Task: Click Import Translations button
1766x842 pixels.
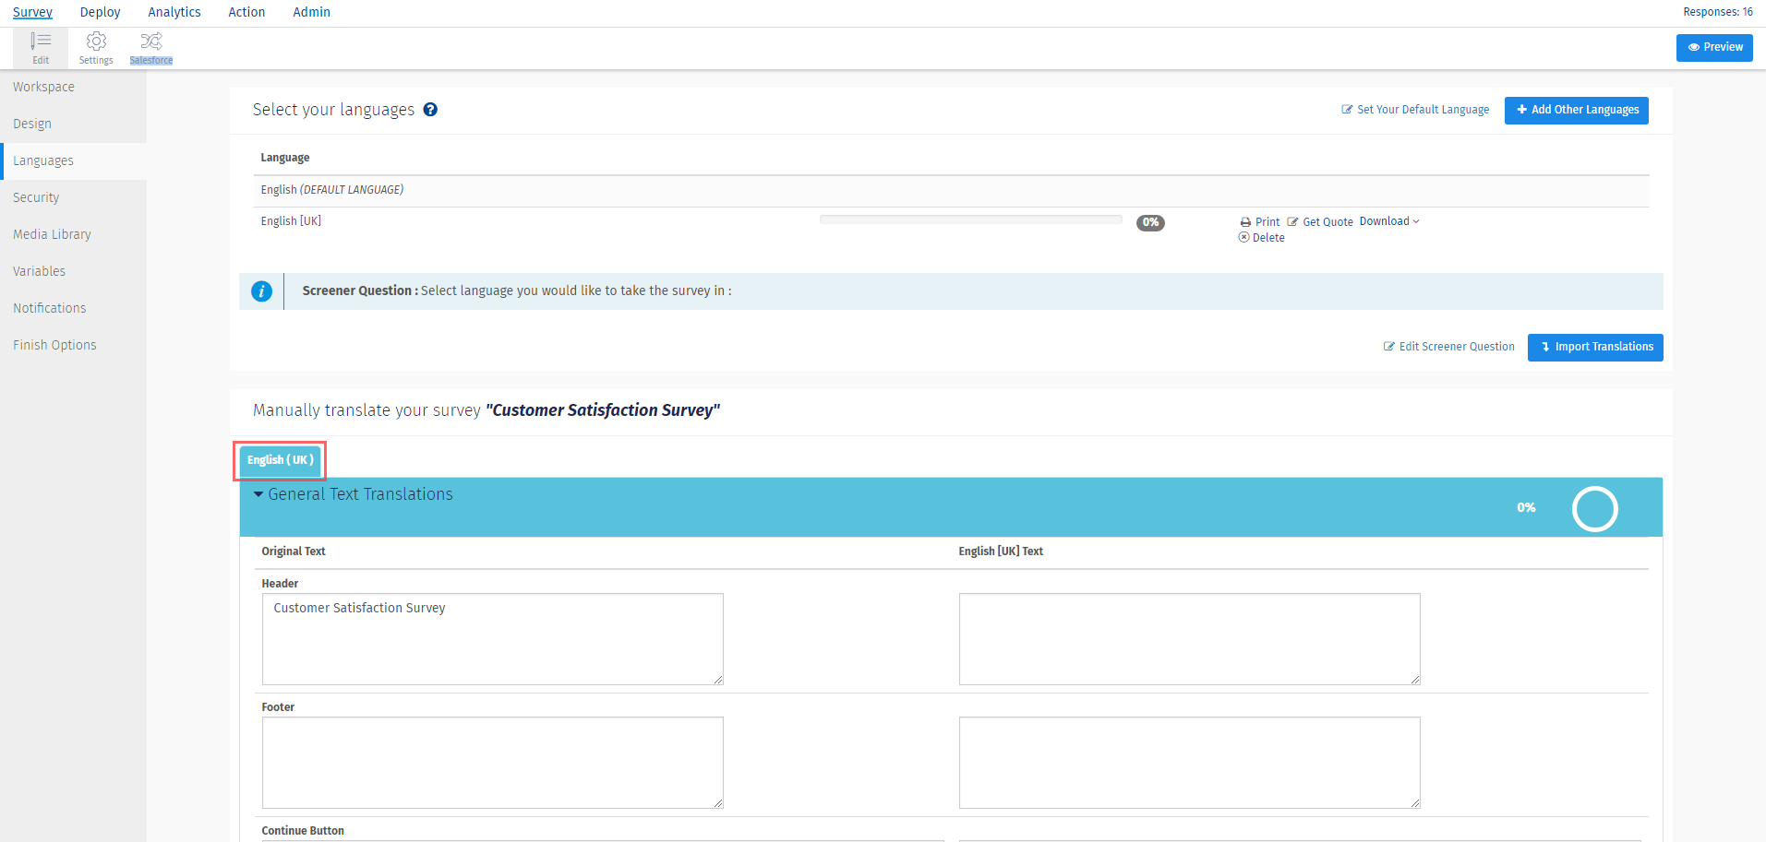Action: pos(1595,348)
